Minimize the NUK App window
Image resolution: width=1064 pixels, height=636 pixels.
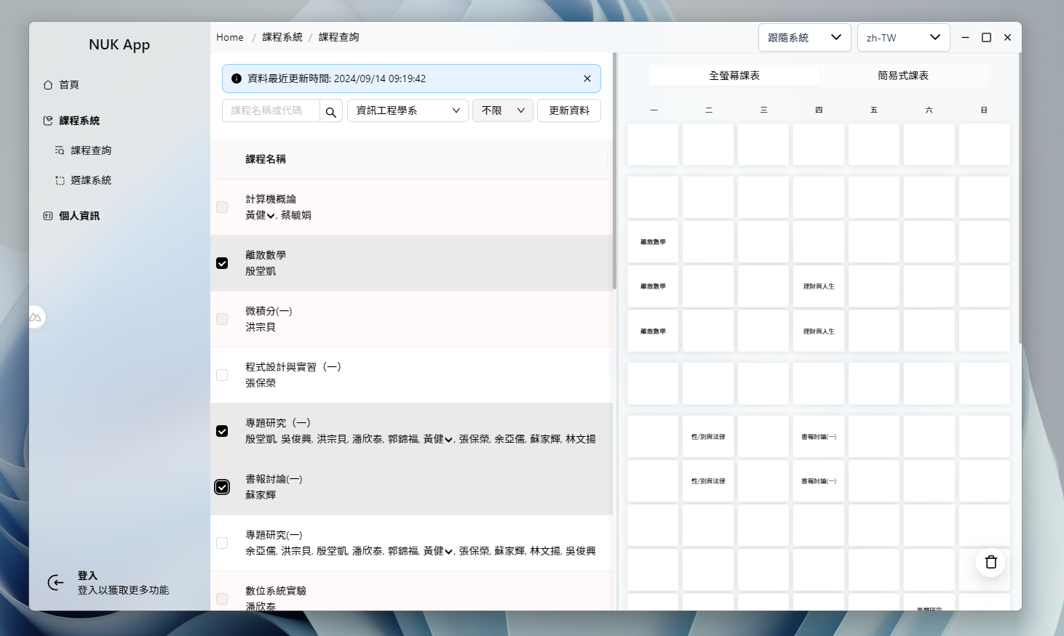tap(965, 37)
